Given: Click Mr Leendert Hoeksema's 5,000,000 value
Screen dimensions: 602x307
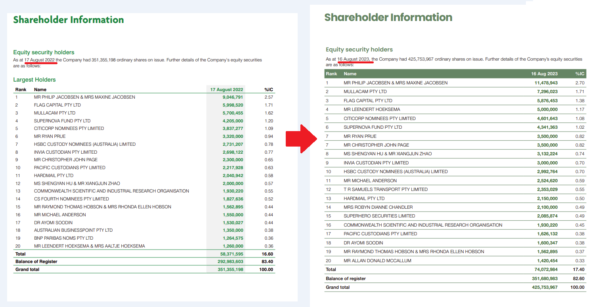Looking at the screenshot, I should tap(547, 109).
